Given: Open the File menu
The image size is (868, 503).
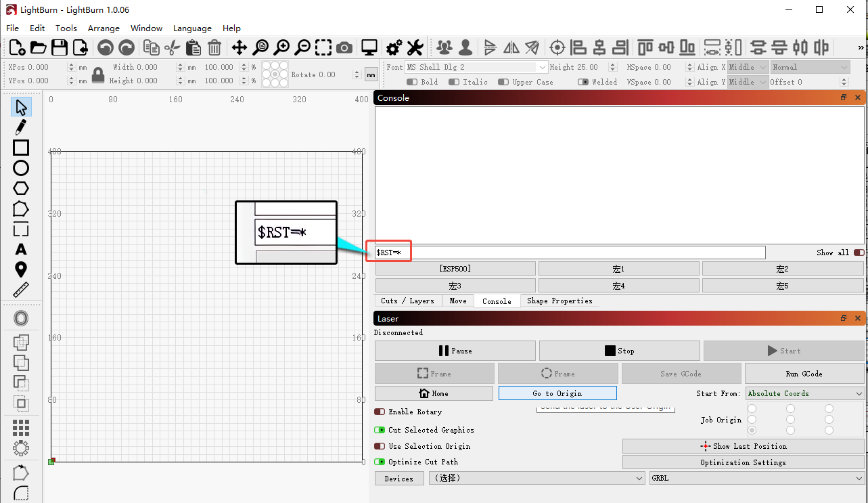Looking at the screenshot, I should click(x=12, y=28).
